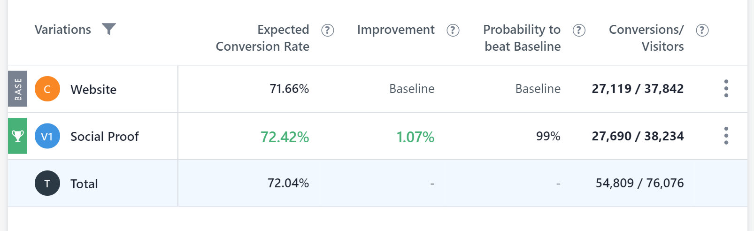Open the Website variation name
Screen dimensions: 754x231
93,89
